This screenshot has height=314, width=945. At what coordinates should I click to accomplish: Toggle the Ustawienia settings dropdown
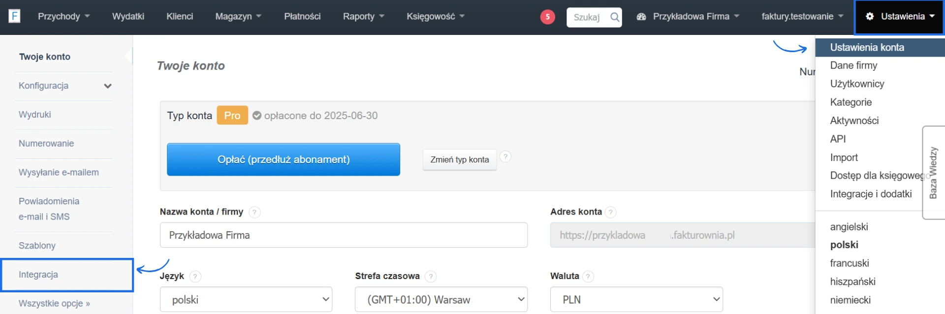(x=900, y=17)
